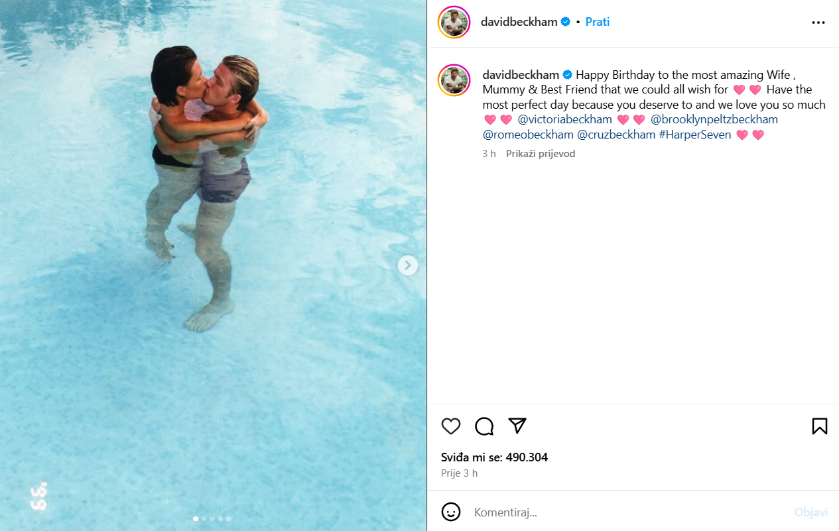
Task: Open the #HarperSeven hashtag
Action: pyautogui.click(x=694, y=135)
